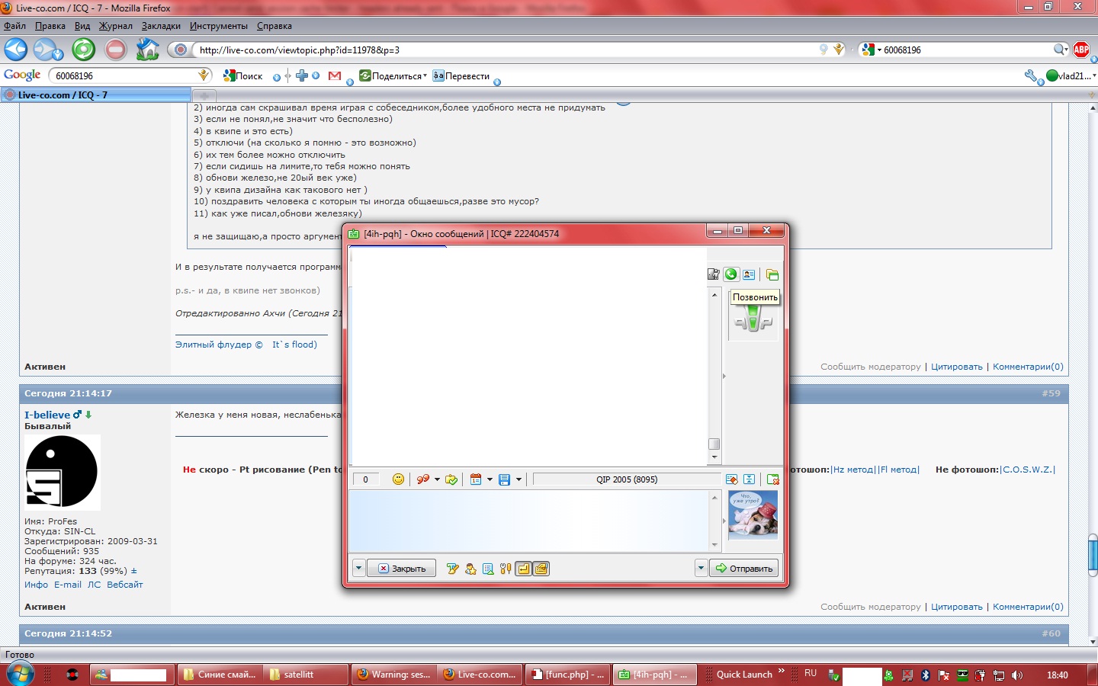Open the Закладки menu
1098x686 pixels.
click(x=161, y=26)
